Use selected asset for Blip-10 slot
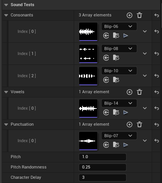This screenshot has width=162, height=183. [106, 80]
